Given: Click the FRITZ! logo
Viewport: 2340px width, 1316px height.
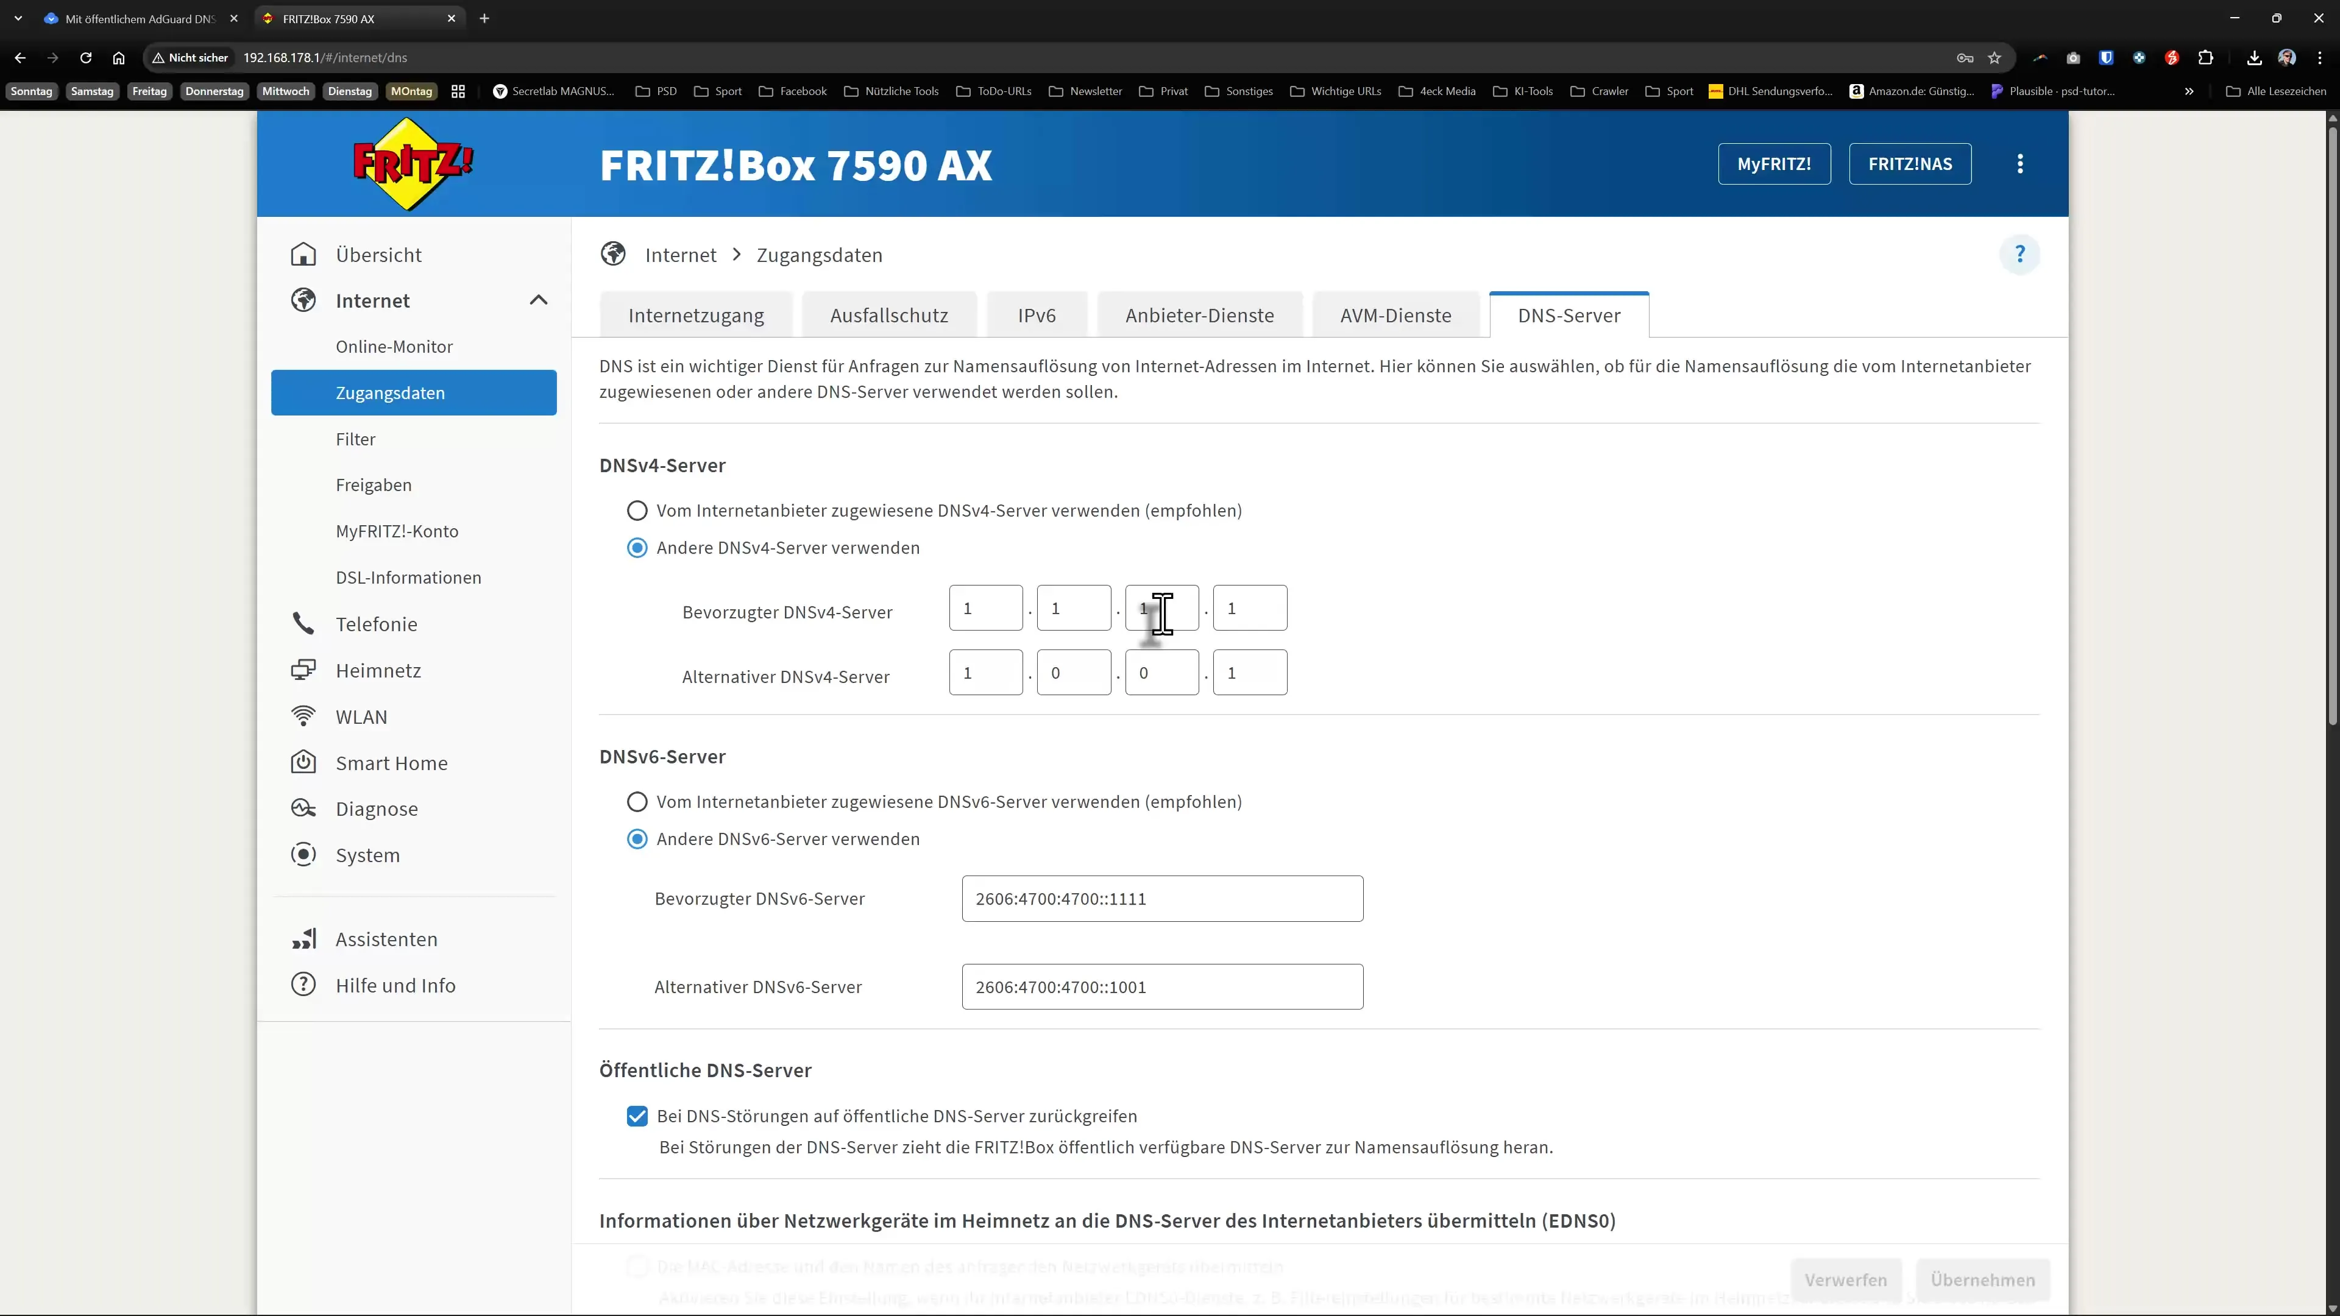Looking at the screenshot, I should 411,163.
